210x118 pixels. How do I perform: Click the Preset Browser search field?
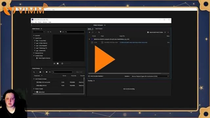tap(62, 72)
